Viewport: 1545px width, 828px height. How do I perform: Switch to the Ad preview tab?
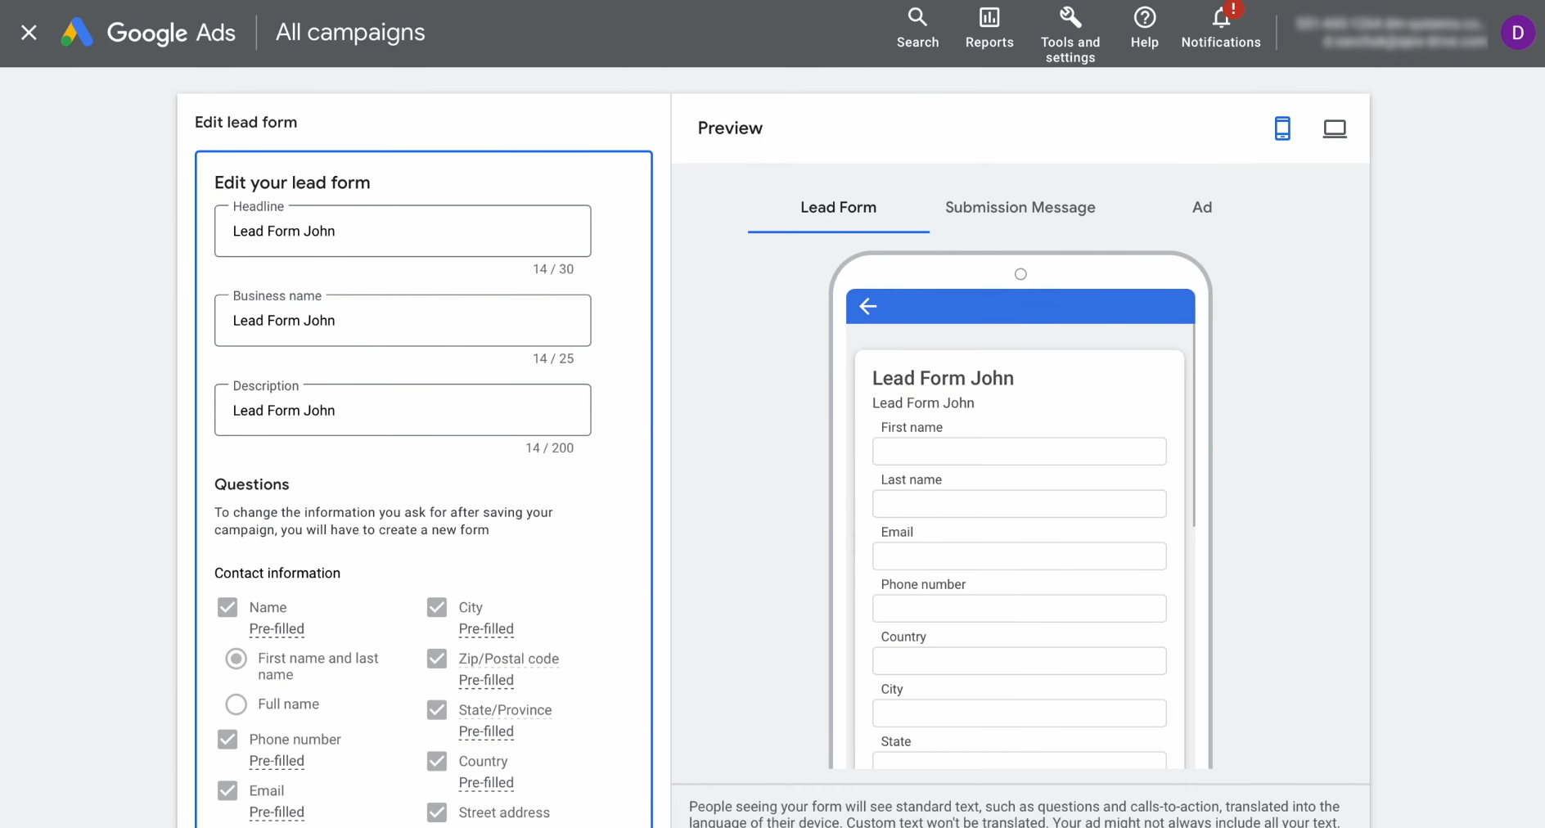pos(1201,208)
